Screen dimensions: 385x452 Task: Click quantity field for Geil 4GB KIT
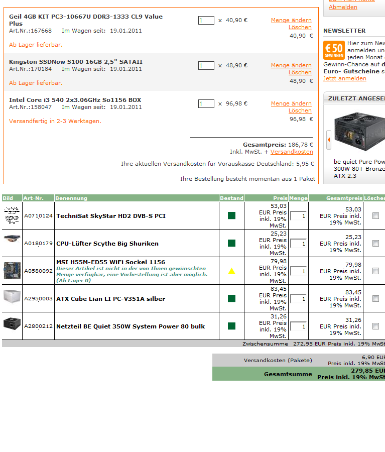tap(206, 21)
